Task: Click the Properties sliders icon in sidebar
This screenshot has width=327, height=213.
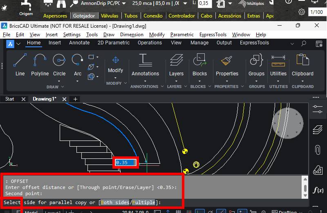Action: [x=317, y=109]
